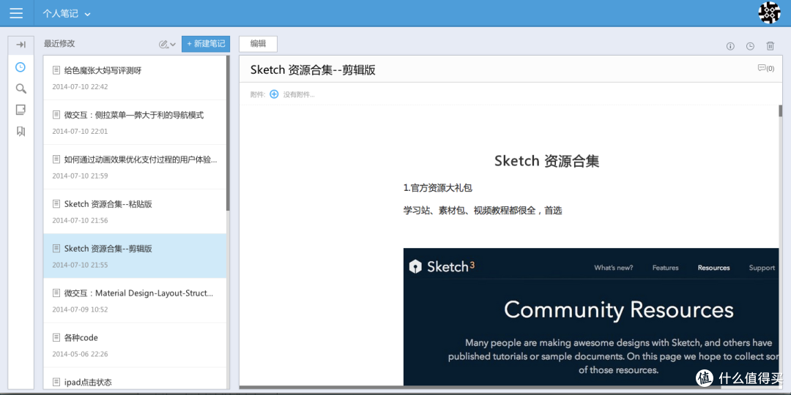
Task: Open note 给色魔张大妈写评测呀
Action: click(135, 78)
